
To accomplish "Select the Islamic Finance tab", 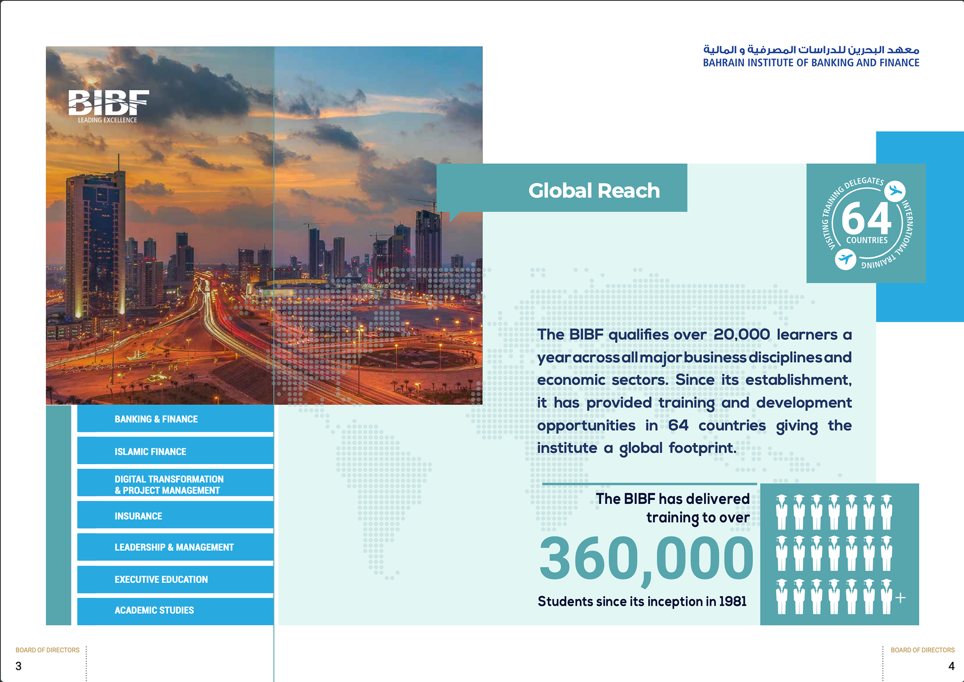I will pos(175,451).
